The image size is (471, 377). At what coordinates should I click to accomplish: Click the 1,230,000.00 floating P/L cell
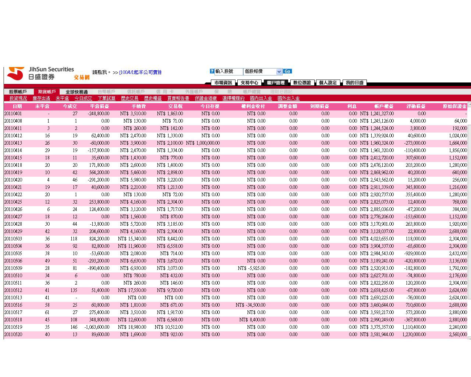point(414,335)
